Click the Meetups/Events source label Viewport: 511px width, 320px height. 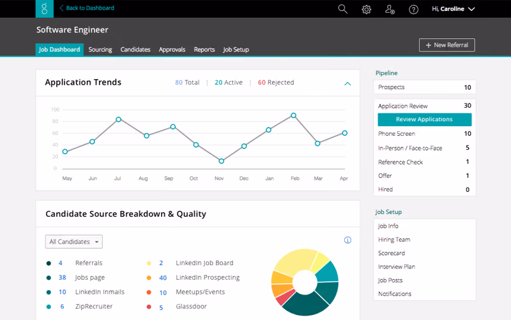point(201,292)
